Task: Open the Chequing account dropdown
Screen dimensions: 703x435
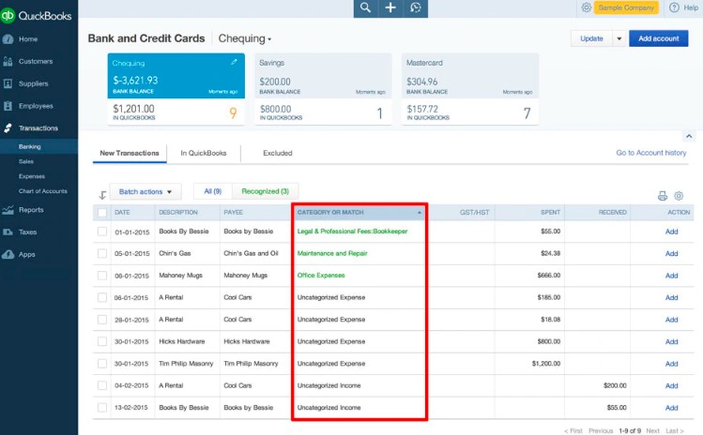Action: [245, 38]
